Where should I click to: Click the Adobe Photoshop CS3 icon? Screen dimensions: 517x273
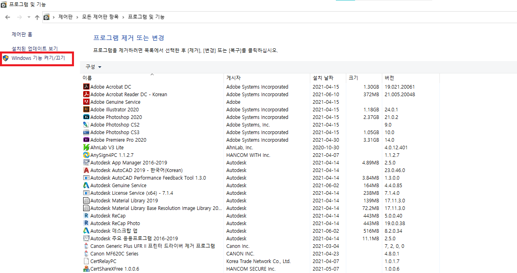[x=86, y=132]
